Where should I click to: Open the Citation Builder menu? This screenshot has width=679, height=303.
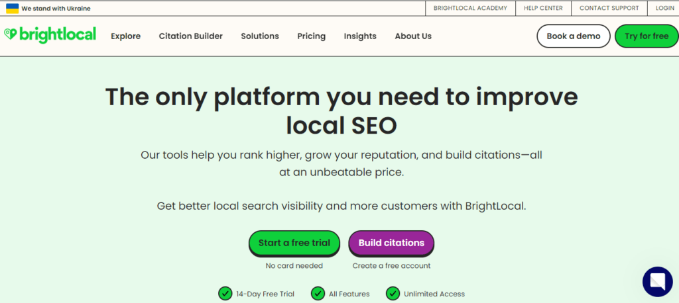(x=190, y=36)
